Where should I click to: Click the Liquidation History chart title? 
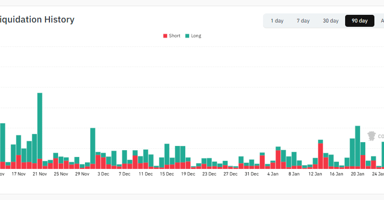[37, 20]
